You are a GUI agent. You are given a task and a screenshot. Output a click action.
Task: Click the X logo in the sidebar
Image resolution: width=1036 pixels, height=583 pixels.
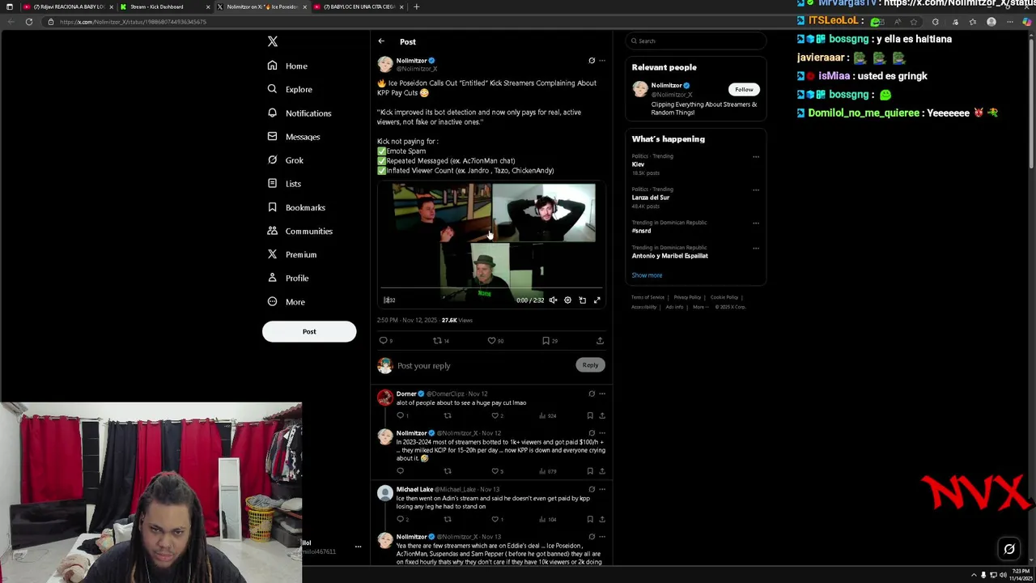pos(273,41)
